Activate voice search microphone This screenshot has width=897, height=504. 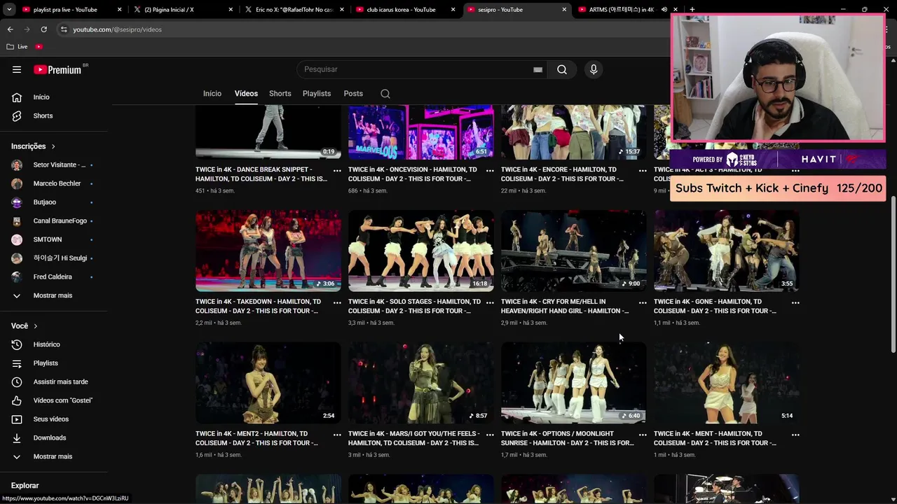click(x=594, y=69)
